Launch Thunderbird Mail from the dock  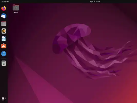coord(4,16)
